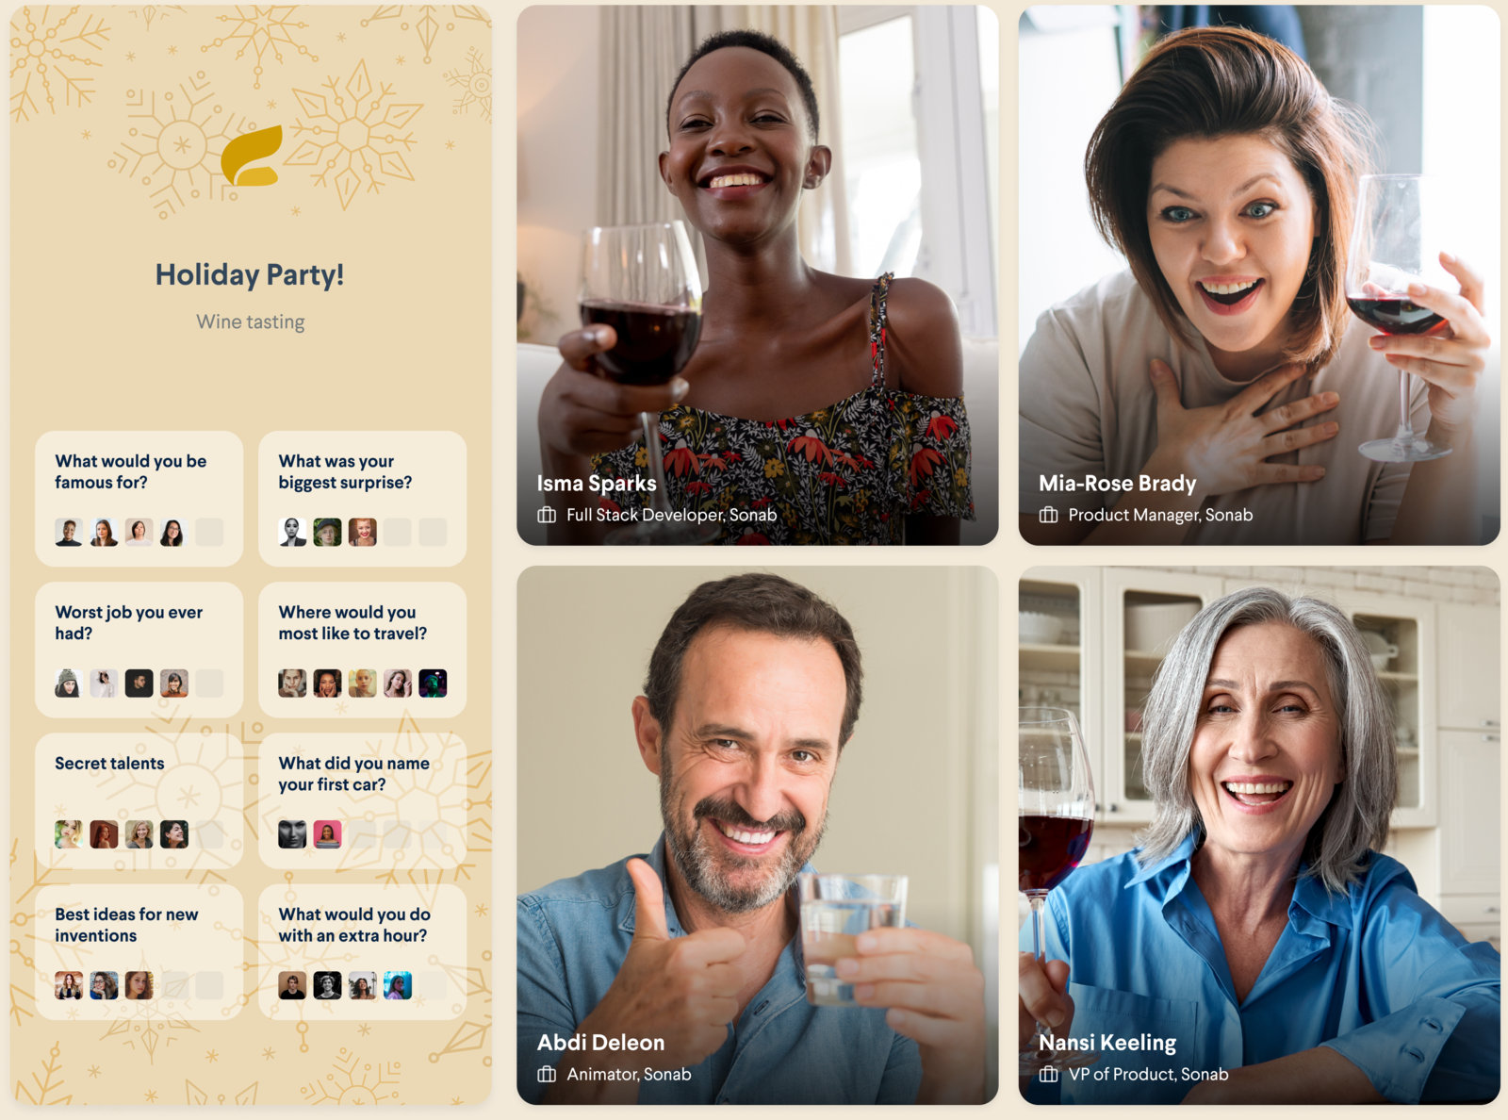Open 'What would you be famous for?' card
Image resolution: width=1508 pixels, height=1120 pixels.
[x=139, y=499]
